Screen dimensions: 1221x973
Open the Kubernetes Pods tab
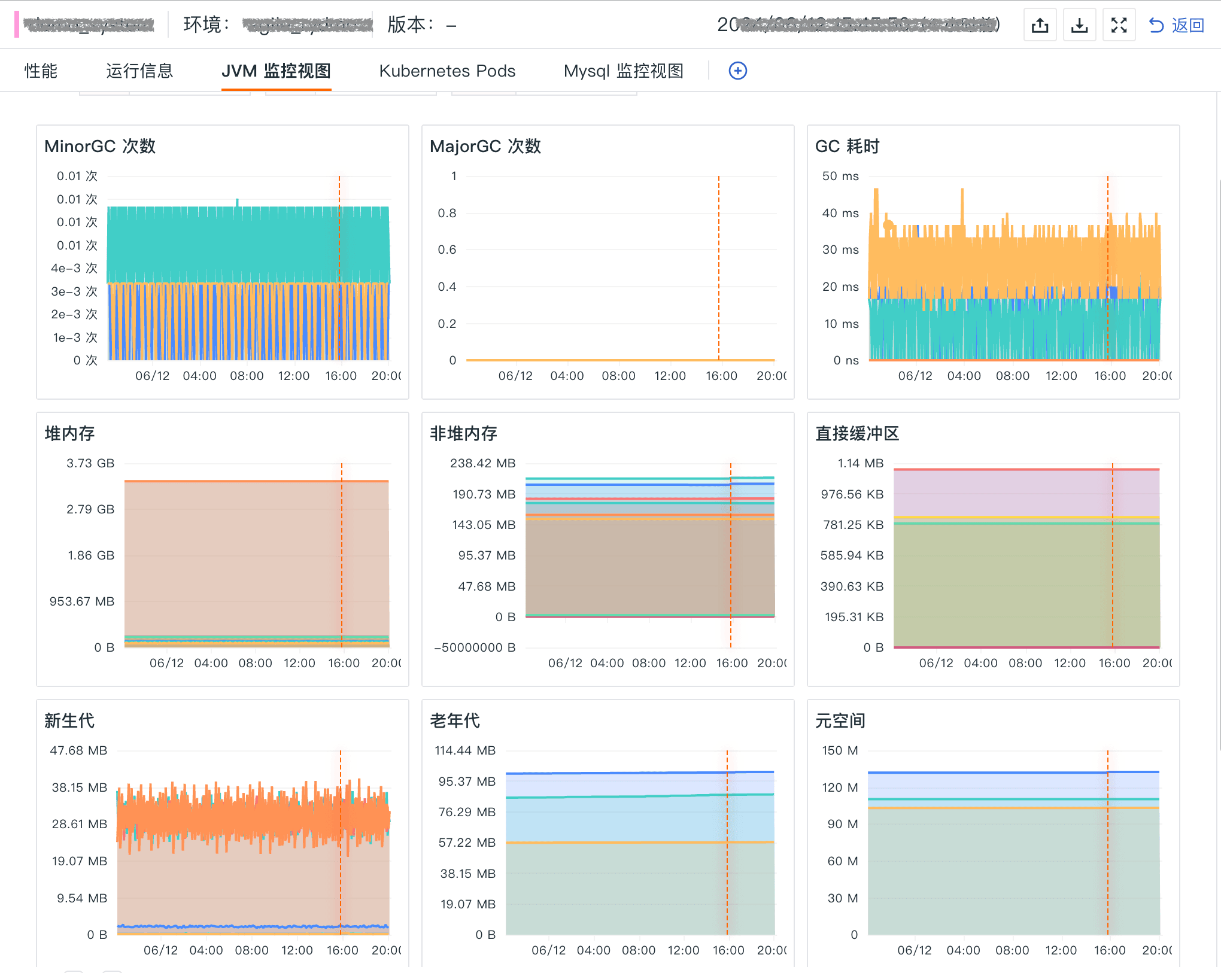click(x=447, y=71)
